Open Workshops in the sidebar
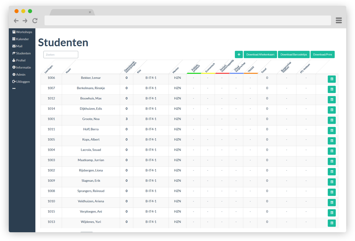355x241 pixels. pos(22,32)
